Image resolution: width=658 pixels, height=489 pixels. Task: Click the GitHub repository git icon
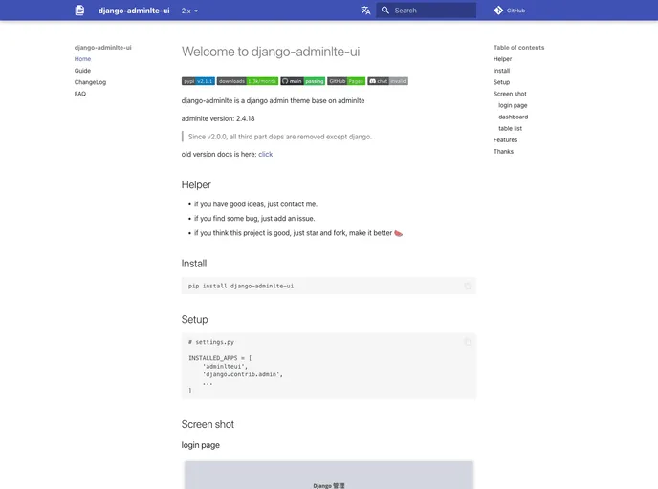coord(498,11)
